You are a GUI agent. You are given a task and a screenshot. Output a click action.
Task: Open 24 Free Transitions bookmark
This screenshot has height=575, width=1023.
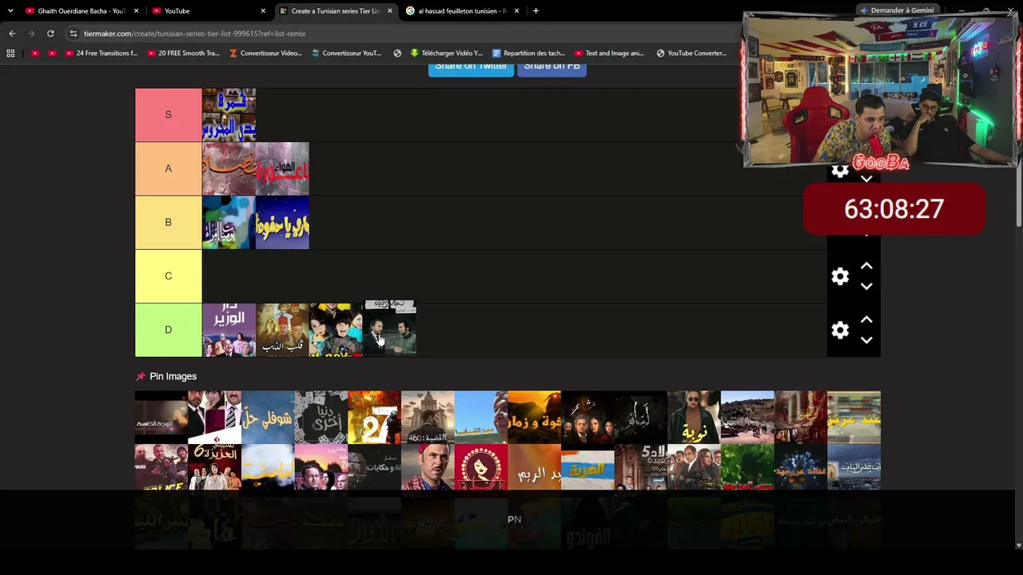[102, 54]
